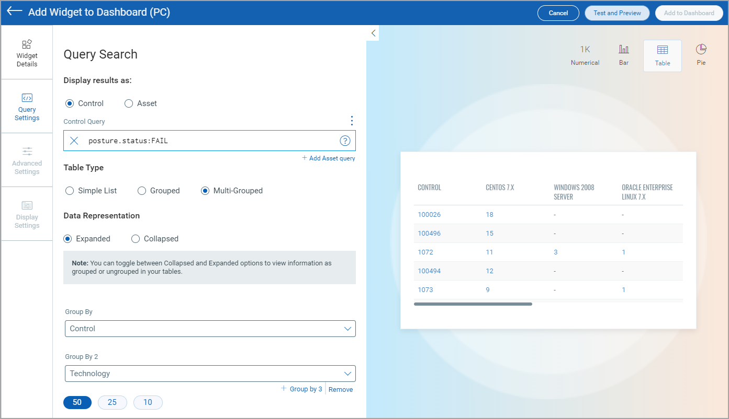Screen dimensions: 729x419
Task: Switch to the Query Settings tab
Action: [x=27, y=106]
